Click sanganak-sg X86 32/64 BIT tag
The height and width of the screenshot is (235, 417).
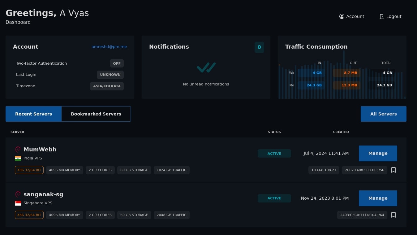tap(29, 215)
